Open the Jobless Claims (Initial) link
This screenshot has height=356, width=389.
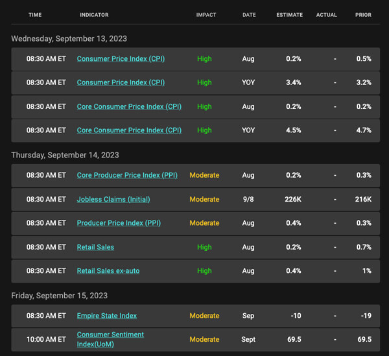pyautogui.click(x=113, y=199)
